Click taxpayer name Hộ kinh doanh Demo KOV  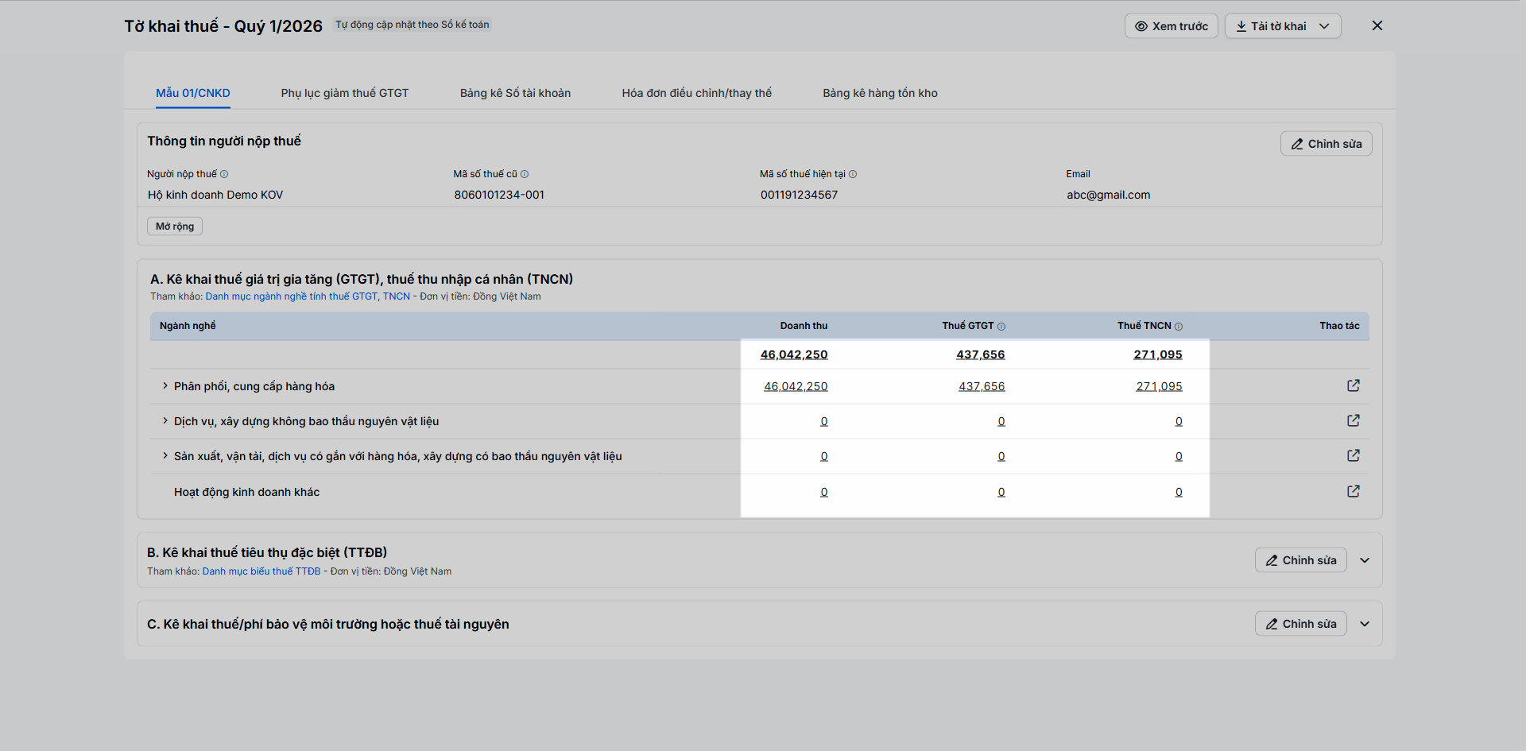click(215, 195)
